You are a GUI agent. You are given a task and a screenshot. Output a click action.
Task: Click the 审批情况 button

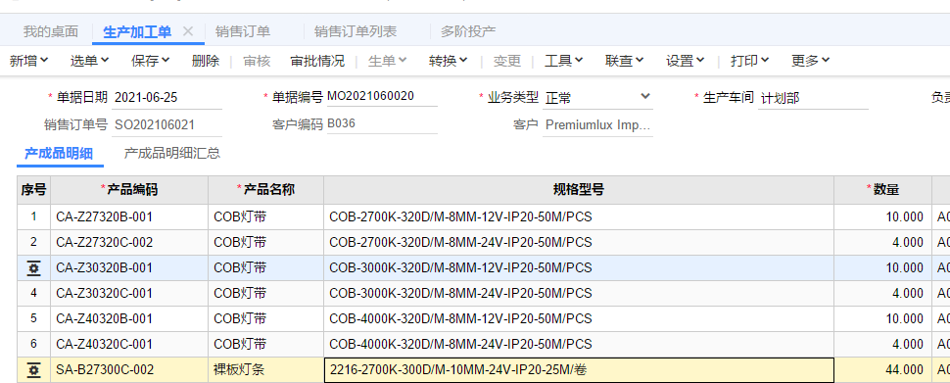pyautogui.click(x=317, y=61)
